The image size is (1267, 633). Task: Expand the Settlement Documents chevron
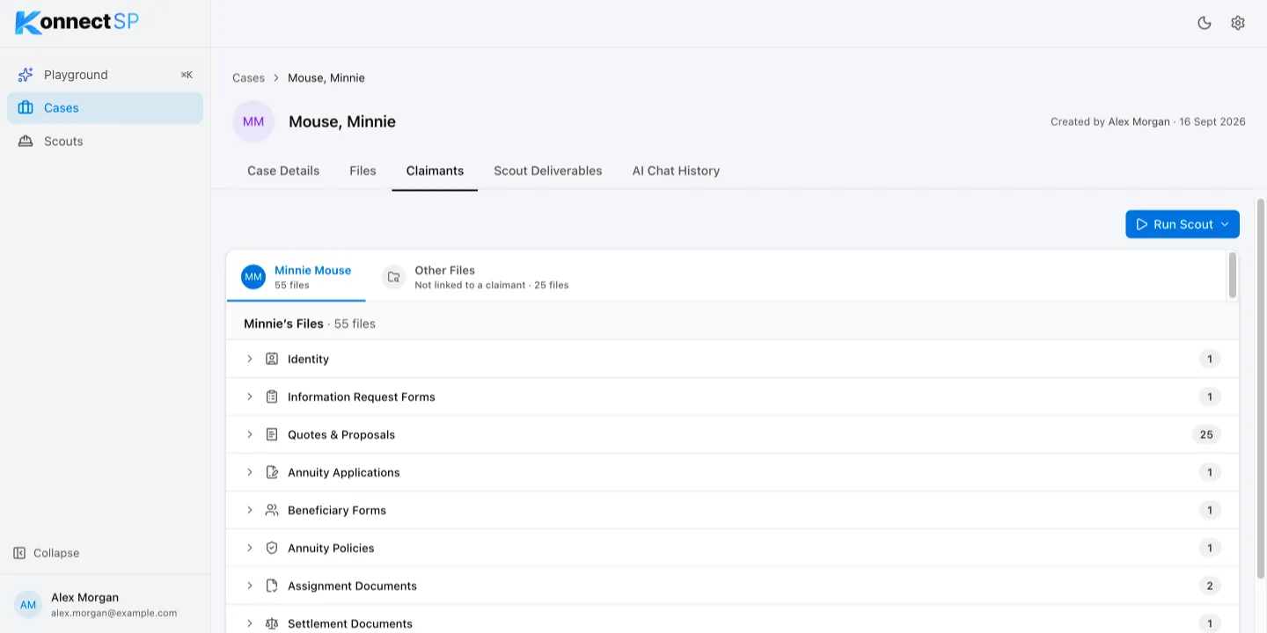click(x=250, y=623)
